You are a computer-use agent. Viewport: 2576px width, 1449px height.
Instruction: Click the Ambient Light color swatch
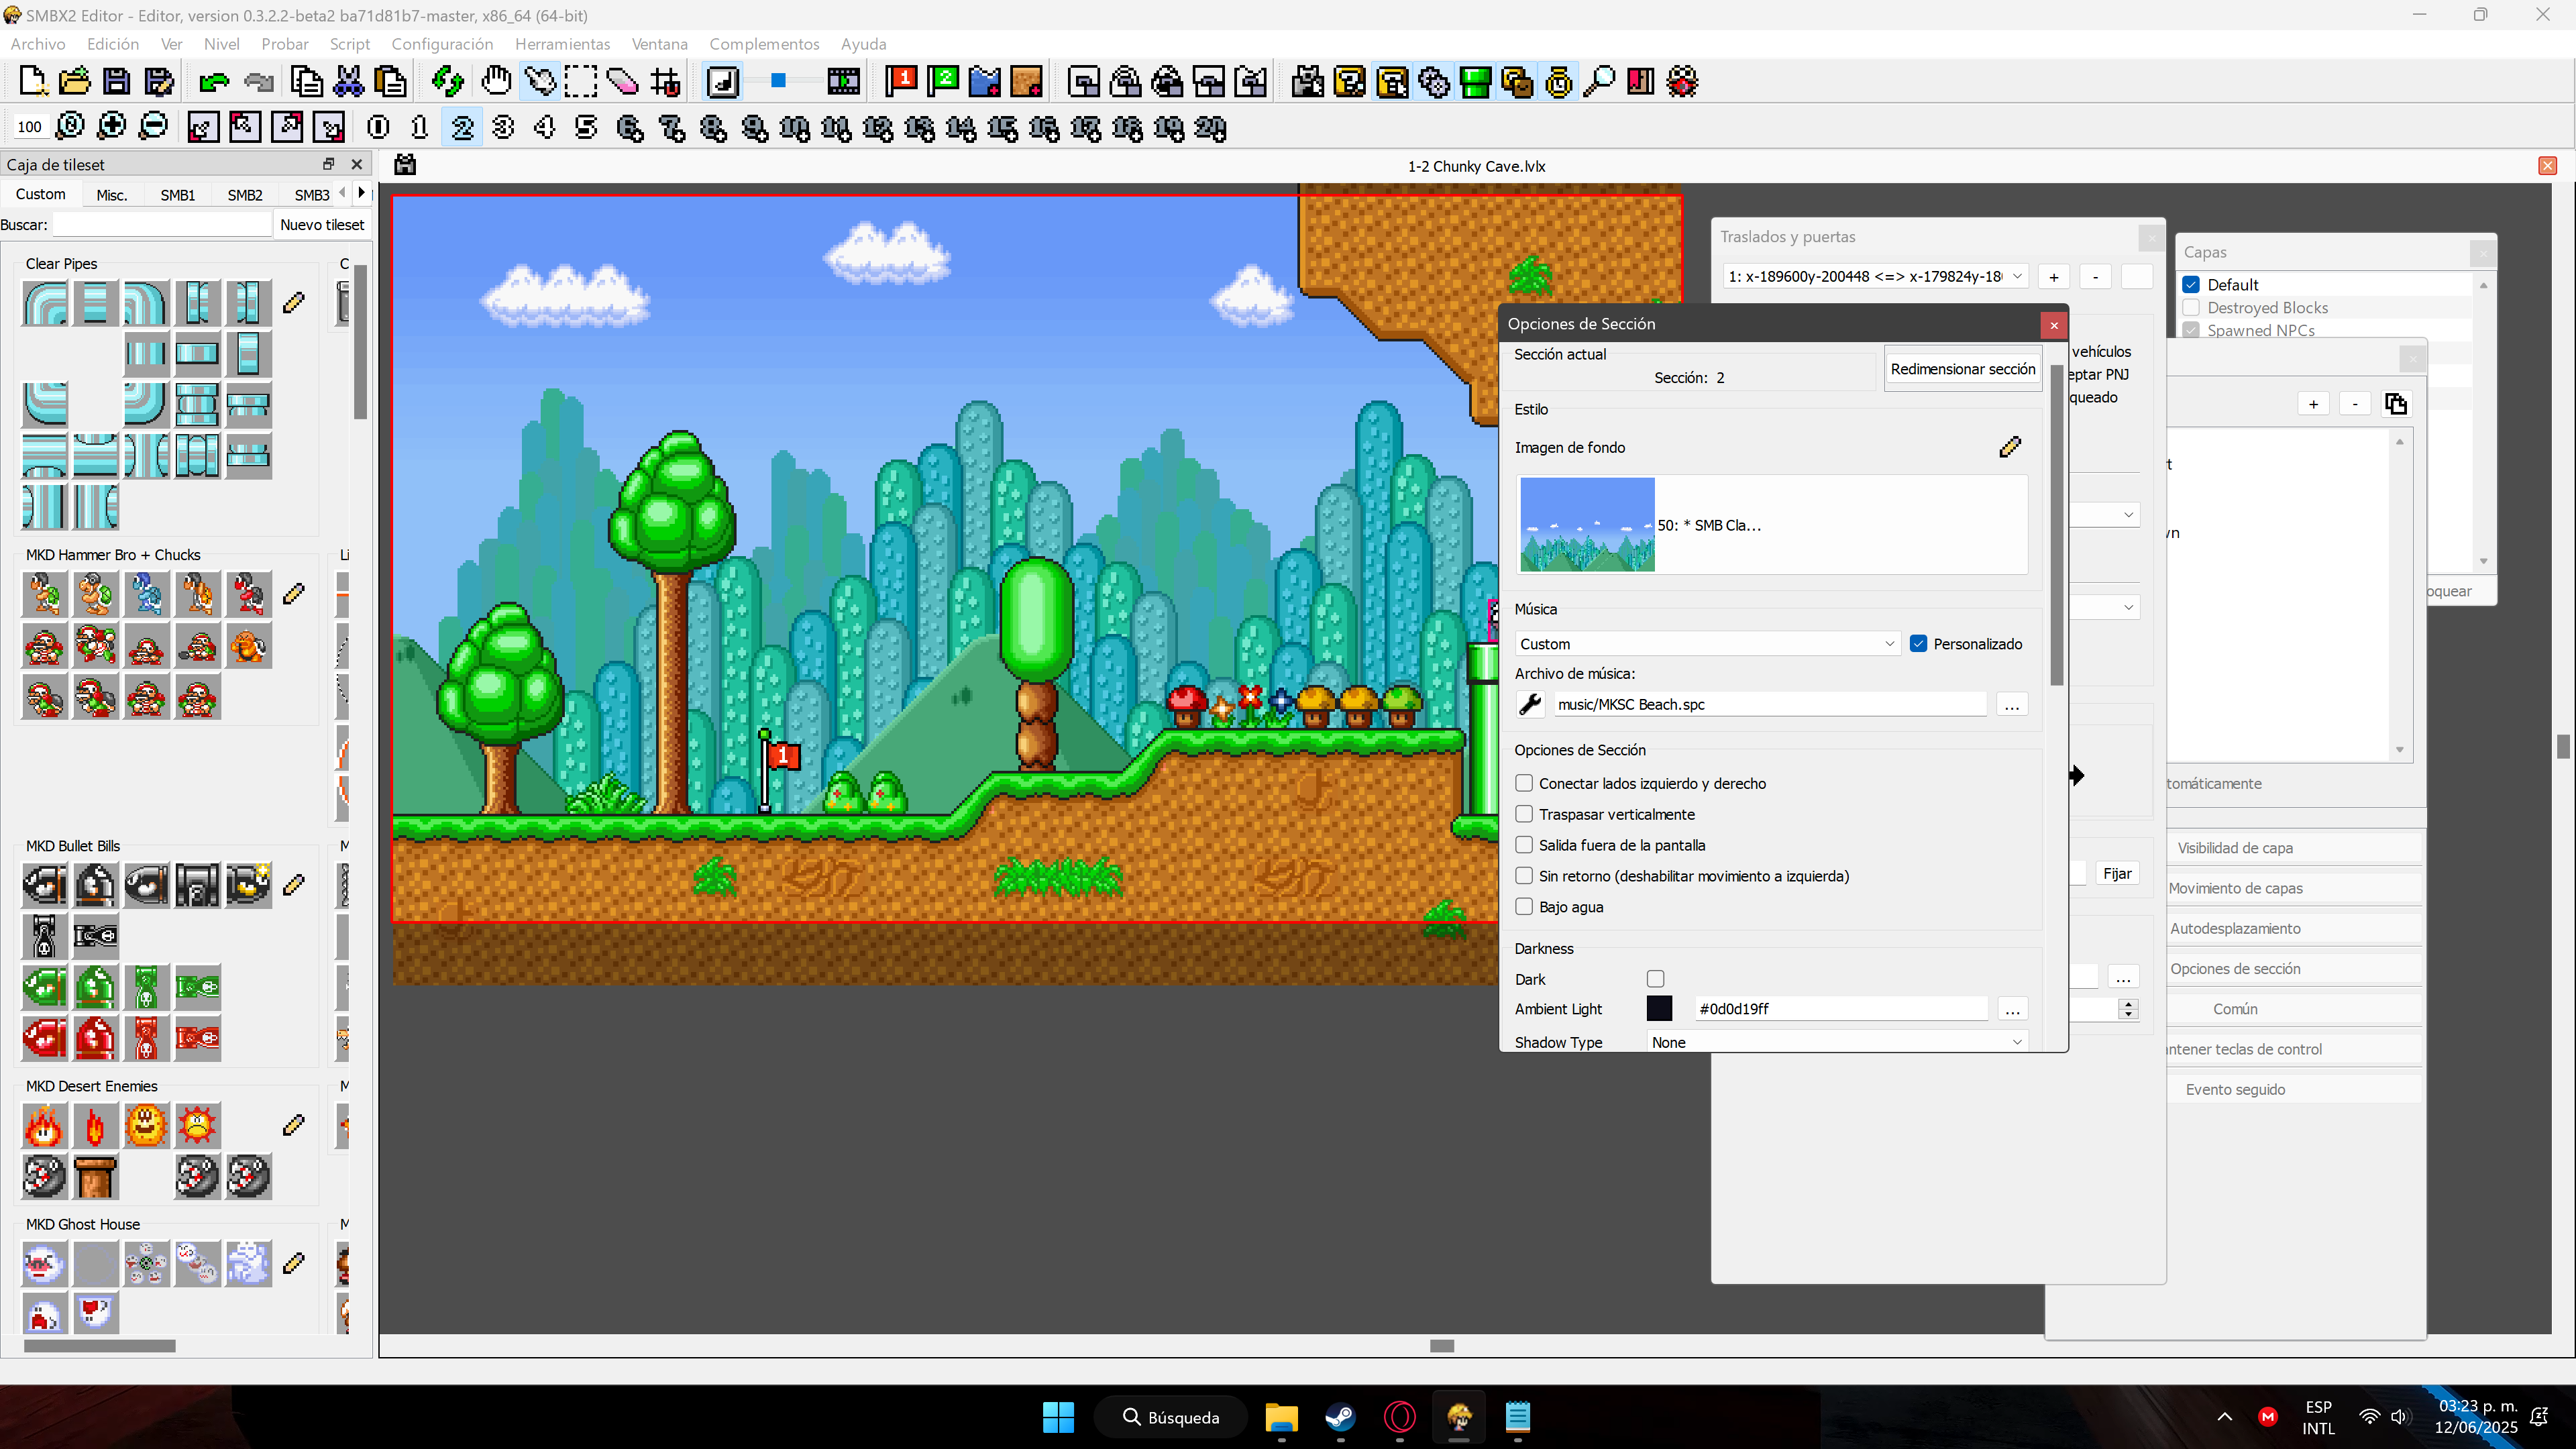click(x=1659, y=1009)
